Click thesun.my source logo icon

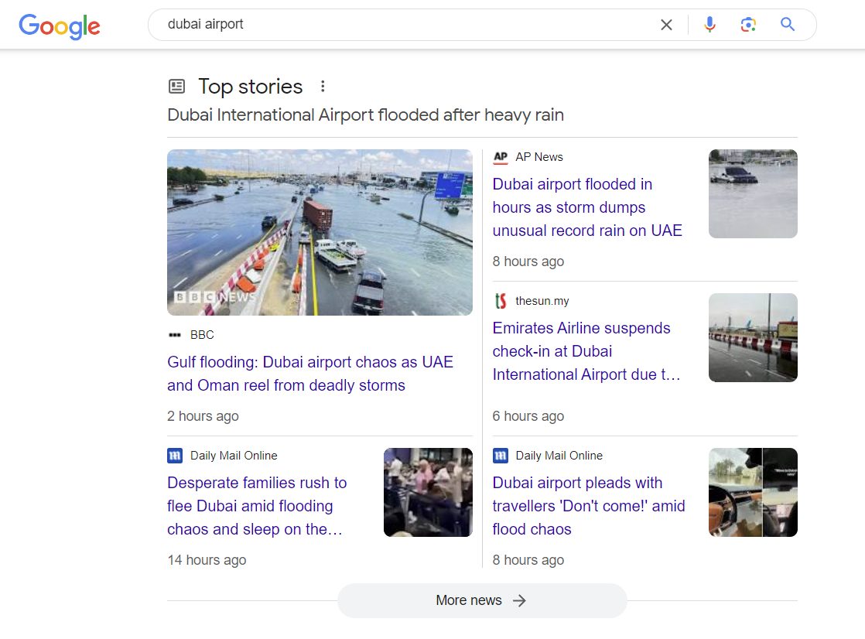[501, 301]
